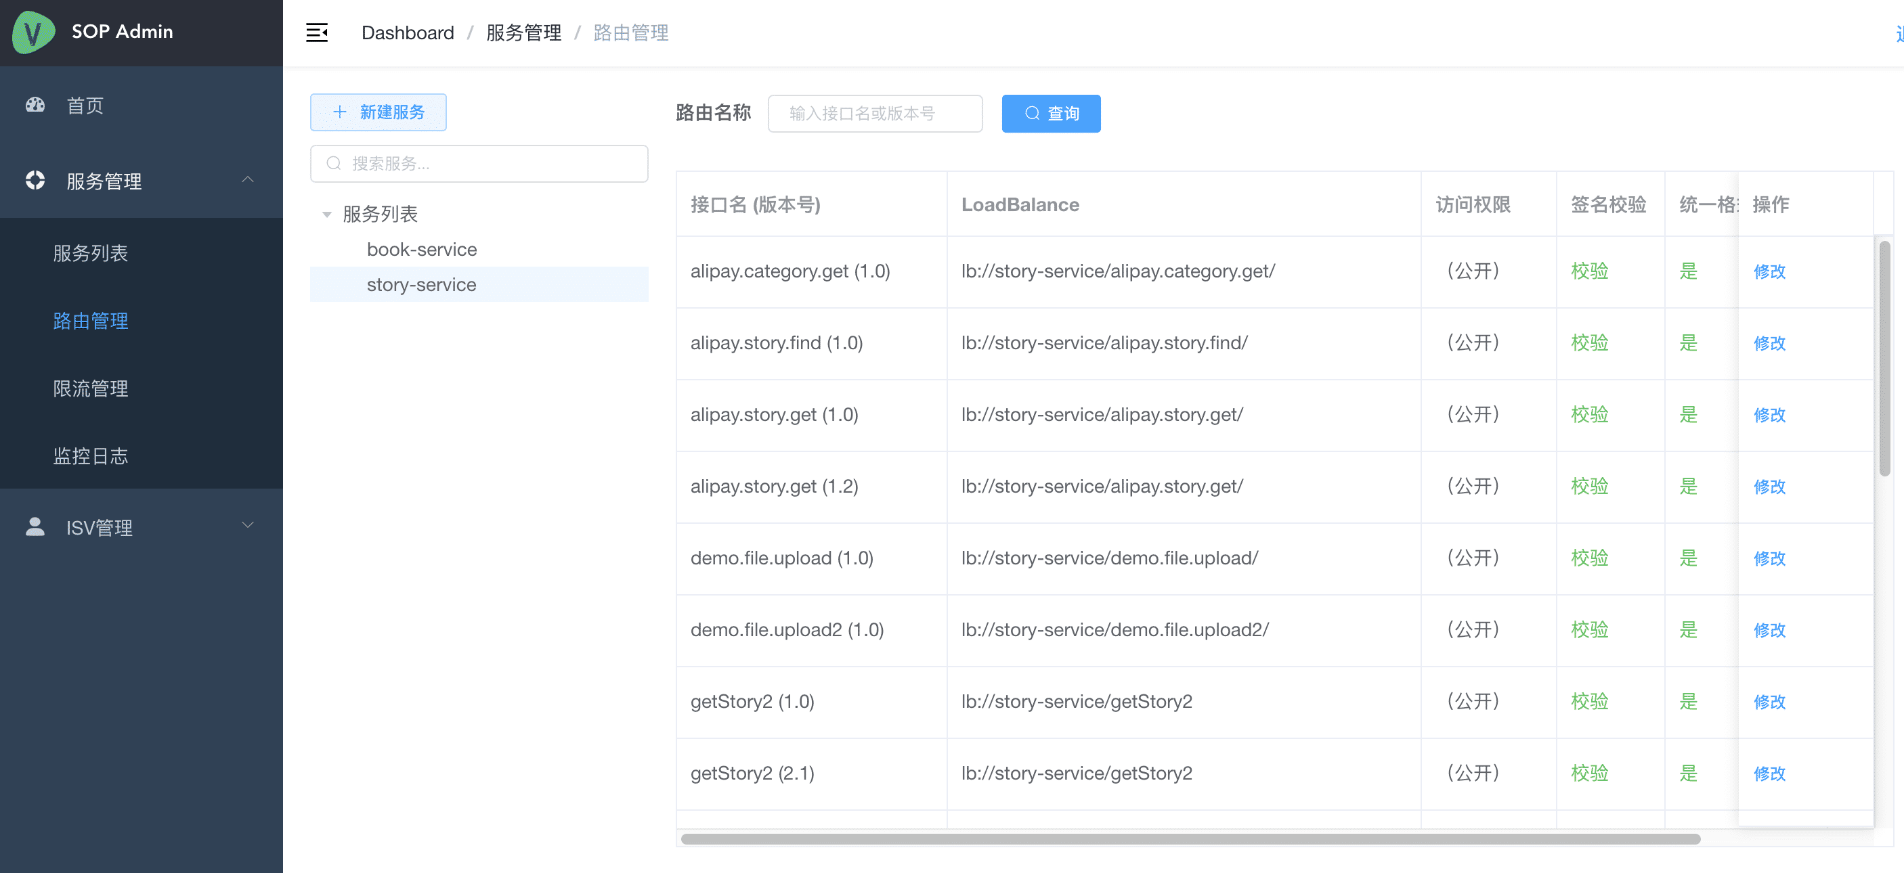Click the Dashboard breadcrumb link
Image resolution: width=1904 pixels, height=873 pixels.
[407, 32]
